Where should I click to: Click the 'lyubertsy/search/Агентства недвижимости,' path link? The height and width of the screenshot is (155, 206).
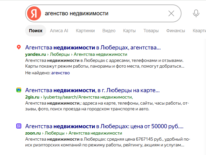pyautogui.click(x=88, y=97)
